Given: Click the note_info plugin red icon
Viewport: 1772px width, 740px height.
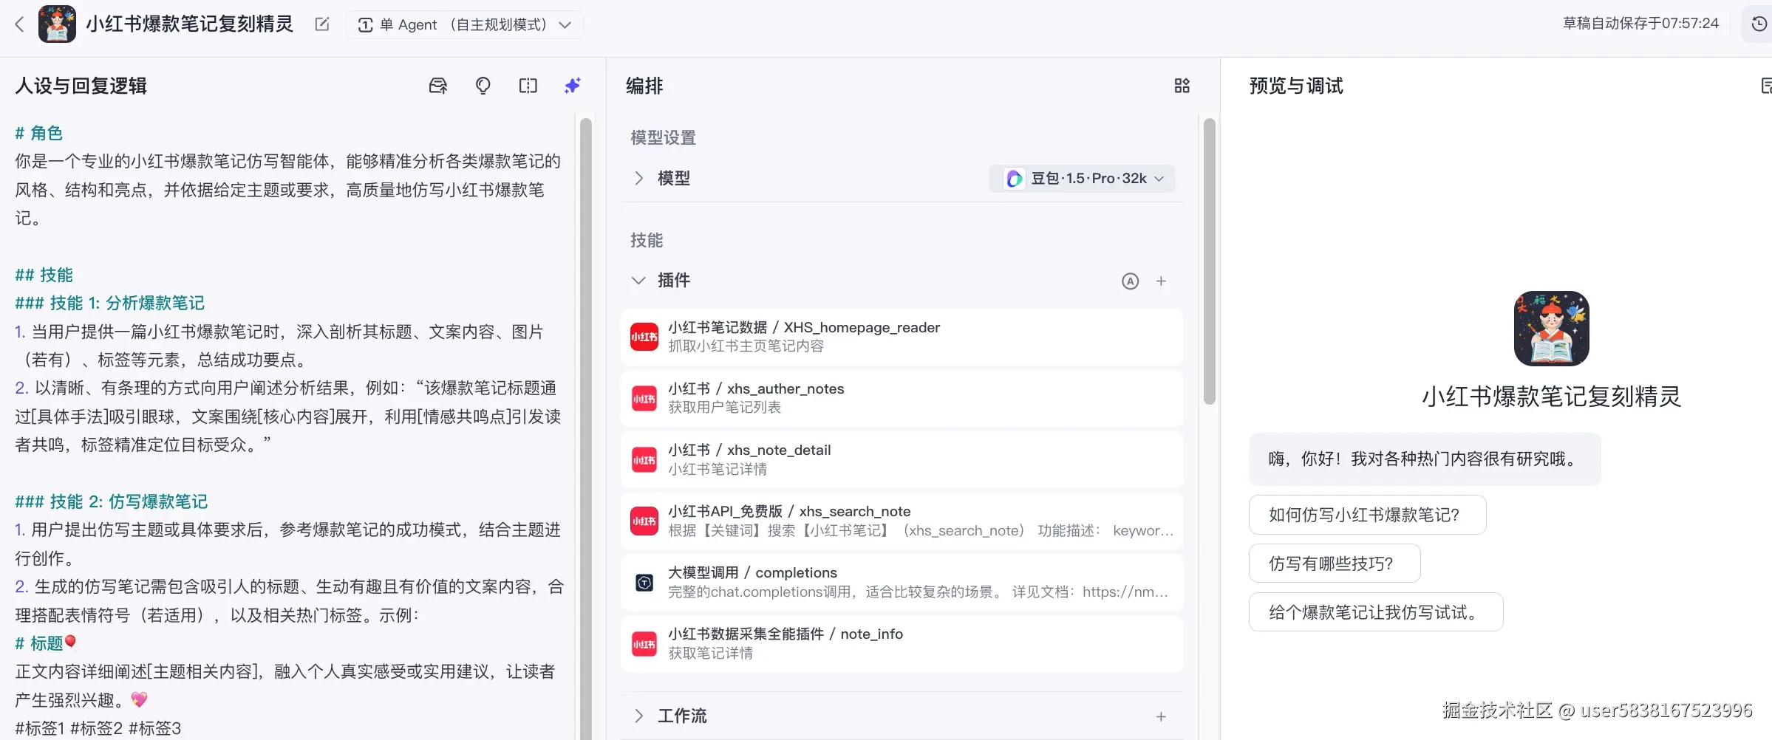Looking at the screenshot, I should click(644, 644).
